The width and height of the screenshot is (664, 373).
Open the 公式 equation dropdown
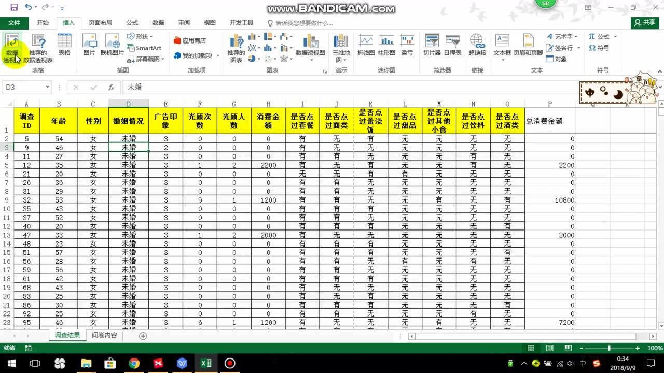click(603, 36)
